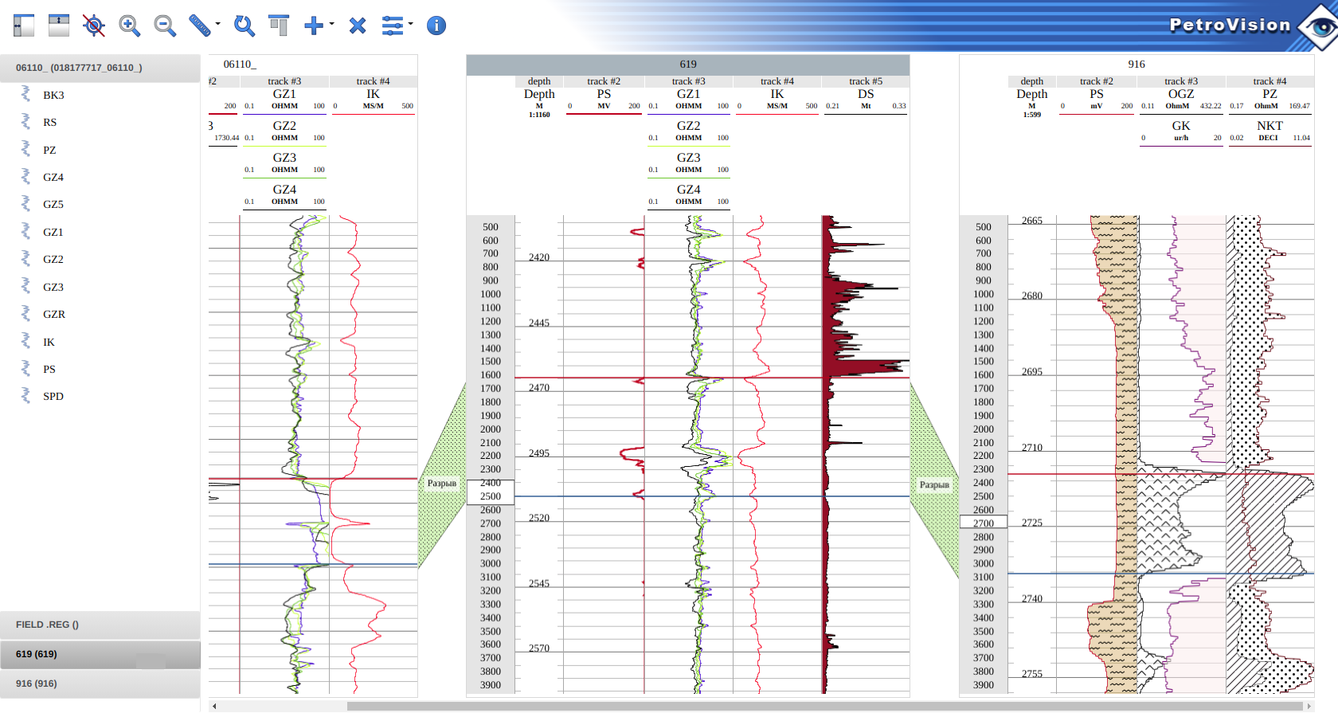Open the settings sliders dropdown arrow
The width and height of the screenshot is (1338, 717).
click(x=411, y=24)
